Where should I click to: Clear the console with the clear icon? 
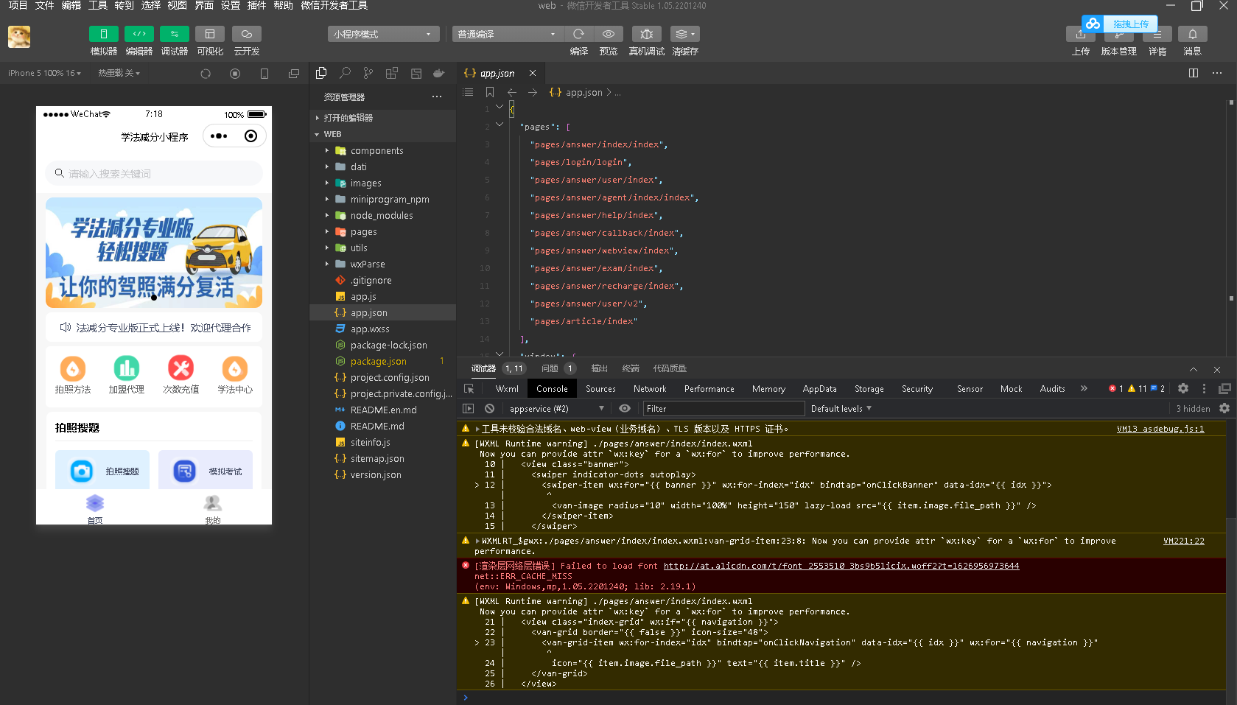tap(489, 408)
